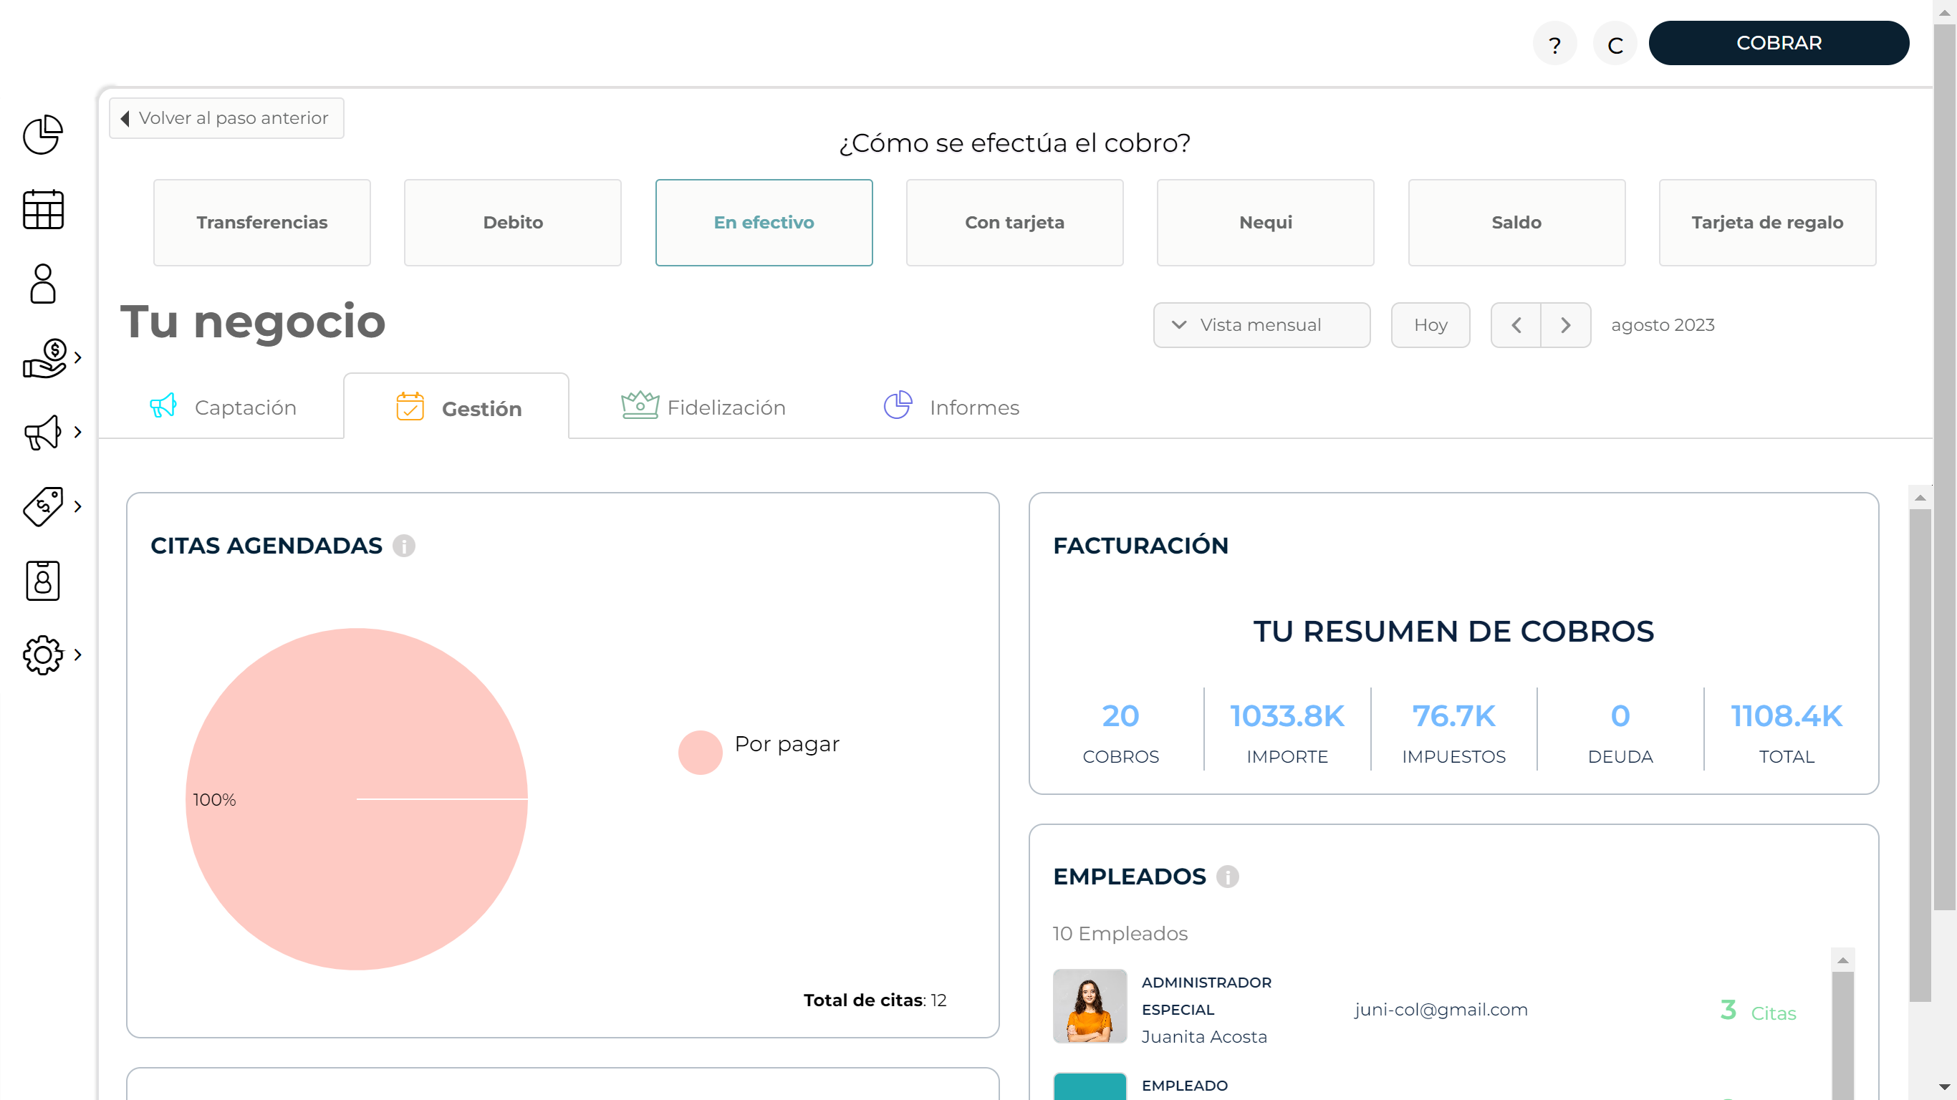The height and width of the screenshot is (1100, 1957).
Task: Open the user profile C avatar
Action: click(x=1615, y=44)
